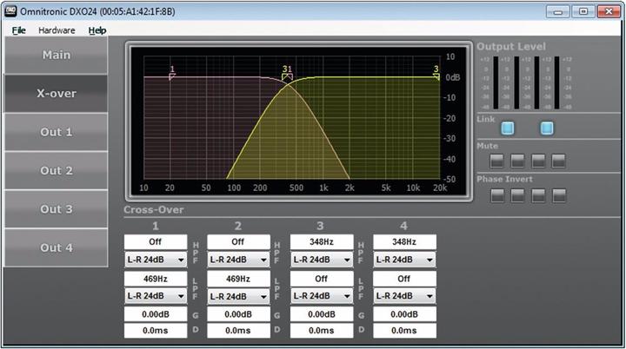Click channel 3 HPF 348Hz frequency field
Screen dimensions: 626x349
point(322,241)
